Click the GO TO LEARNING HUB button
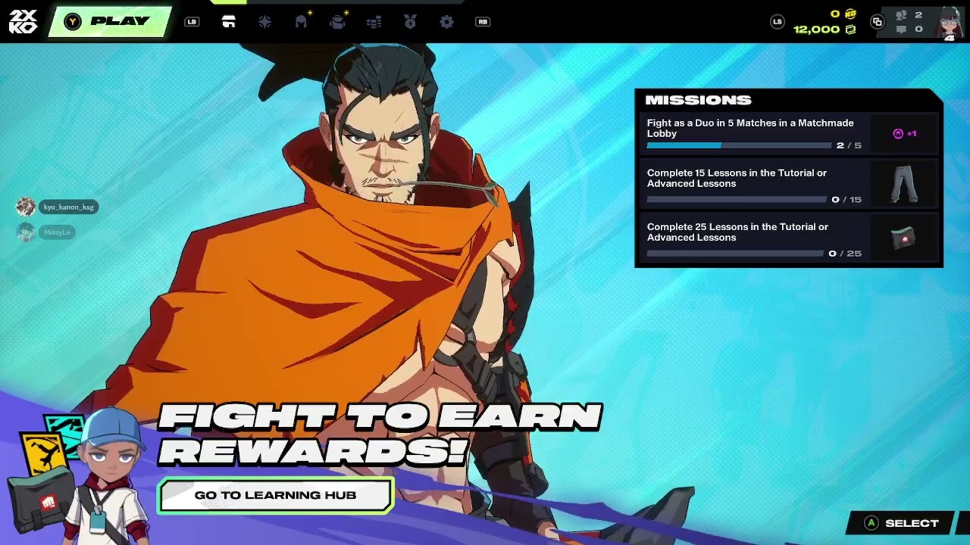 275,496
